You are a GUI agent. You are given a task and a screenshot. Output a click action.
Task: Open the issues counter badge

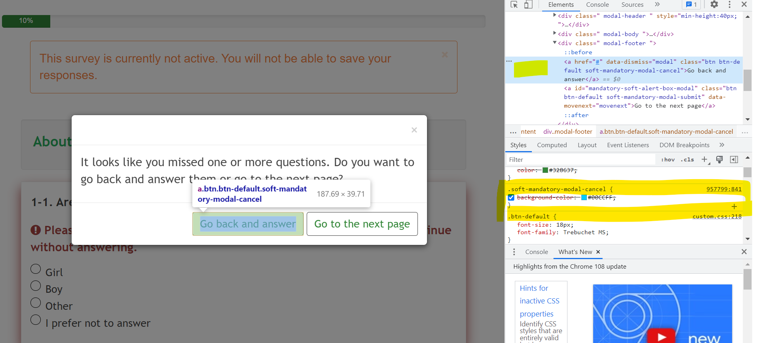pos(691,5)
